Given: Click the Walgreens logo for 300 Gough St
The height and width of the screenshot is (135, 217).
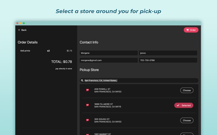Looking at the screenshot, I should [87, 120].
